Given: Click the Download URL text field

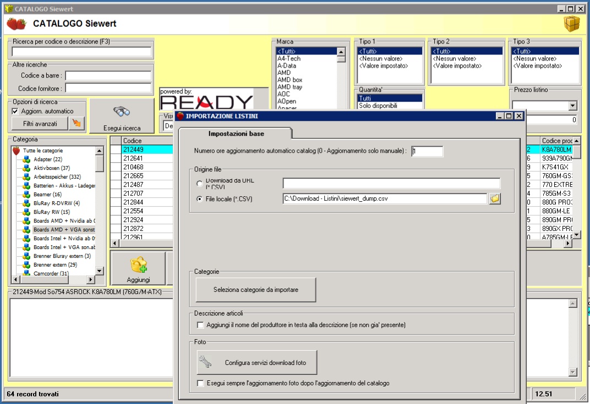Looking at the screenshot, I should [x=391, y=184].
